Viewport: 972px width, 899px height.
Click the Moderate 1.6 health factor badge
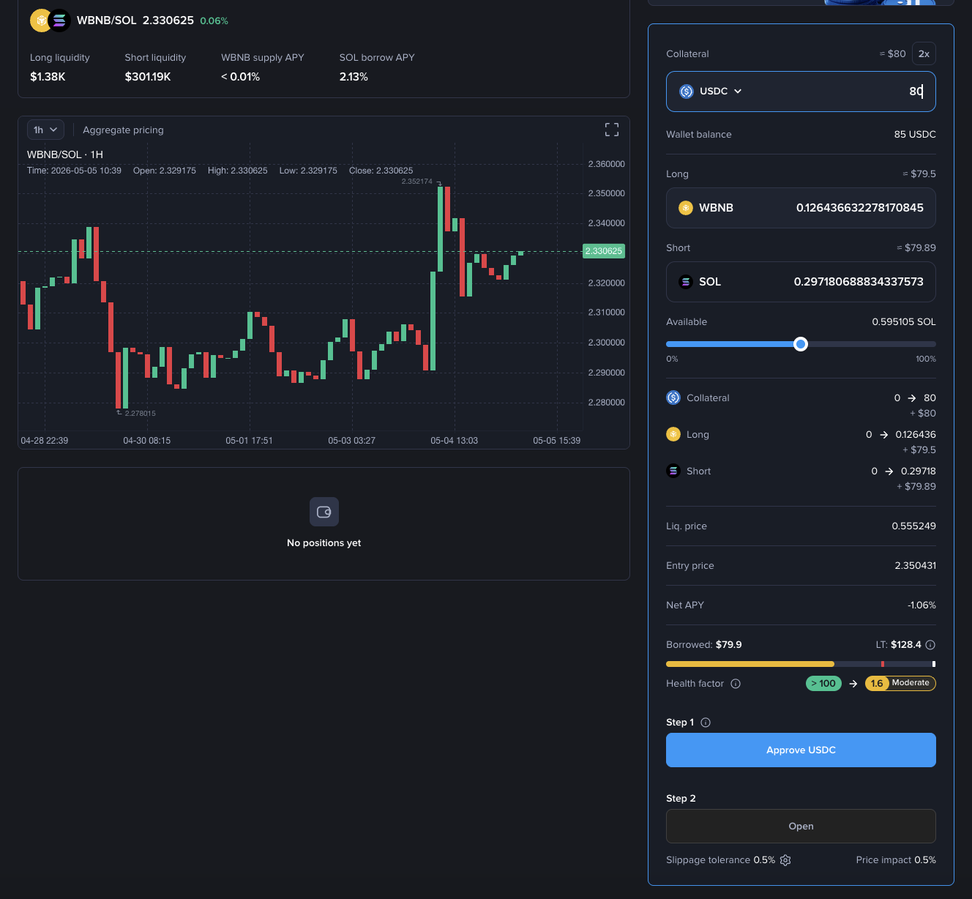click(x=900, y=683)
